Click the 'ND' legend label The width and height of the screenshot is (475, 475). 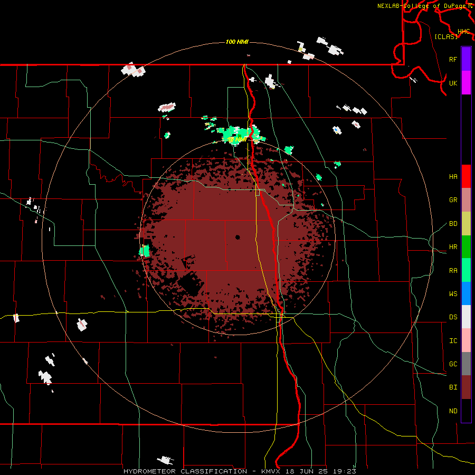[x=453, y=411]
